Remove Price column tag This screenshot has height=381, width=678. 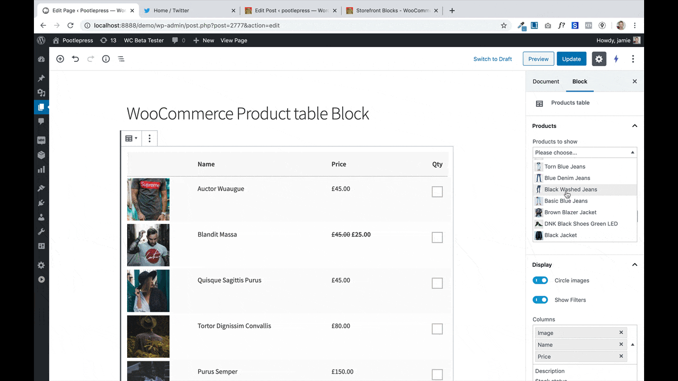coord(621,356)
